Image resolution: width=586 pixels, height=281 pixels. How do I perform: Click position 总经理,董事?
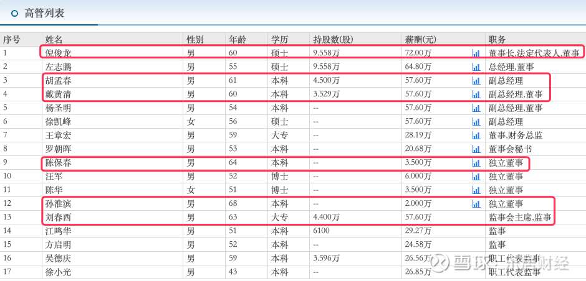click(511, 67)
